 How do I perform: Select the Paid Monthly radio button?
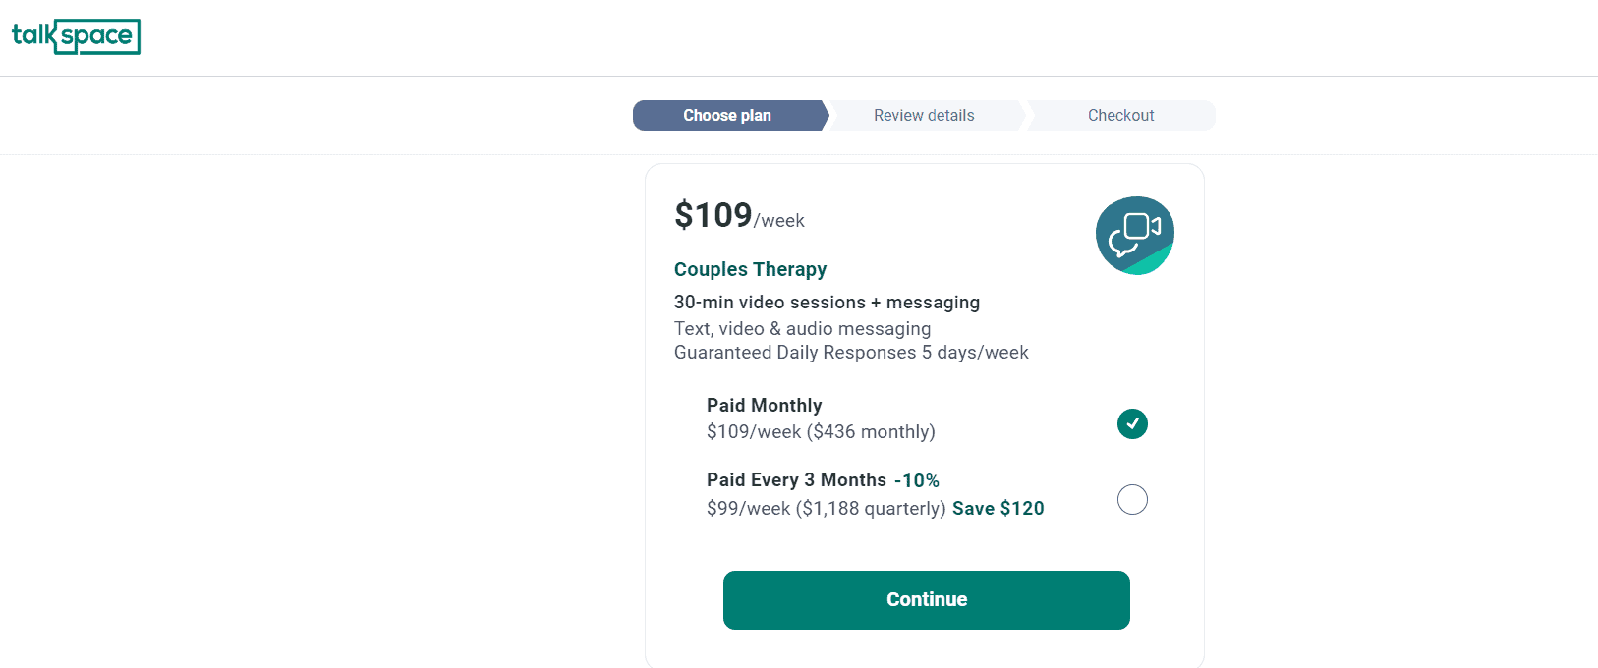pos(1132,423)
